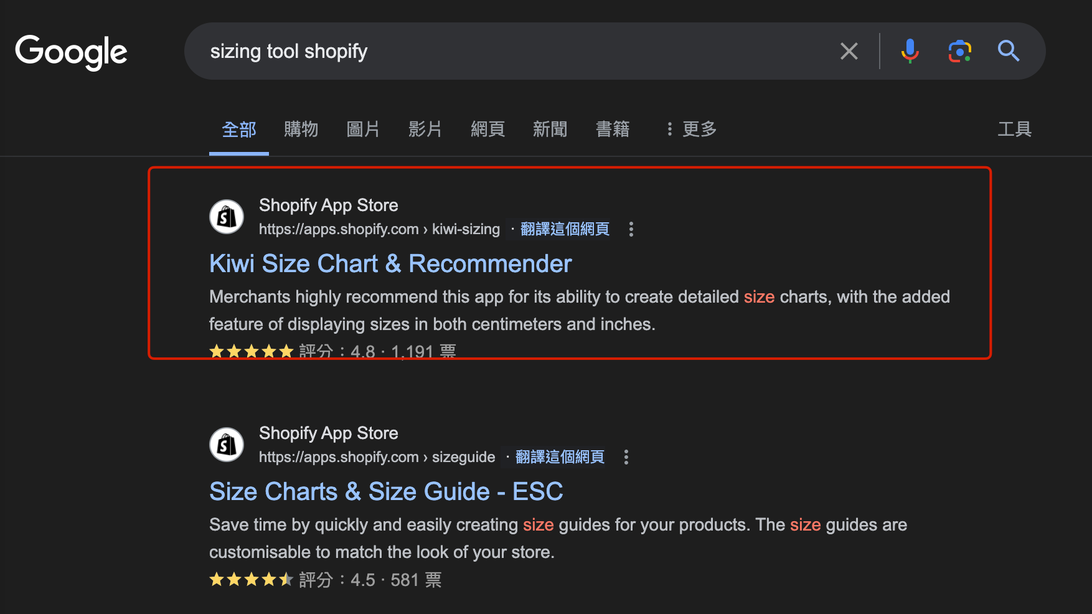The height and width of the screenshot is (614, 1092).
Task: Open the 書籍 books tab
Action: tap(613, 130)
